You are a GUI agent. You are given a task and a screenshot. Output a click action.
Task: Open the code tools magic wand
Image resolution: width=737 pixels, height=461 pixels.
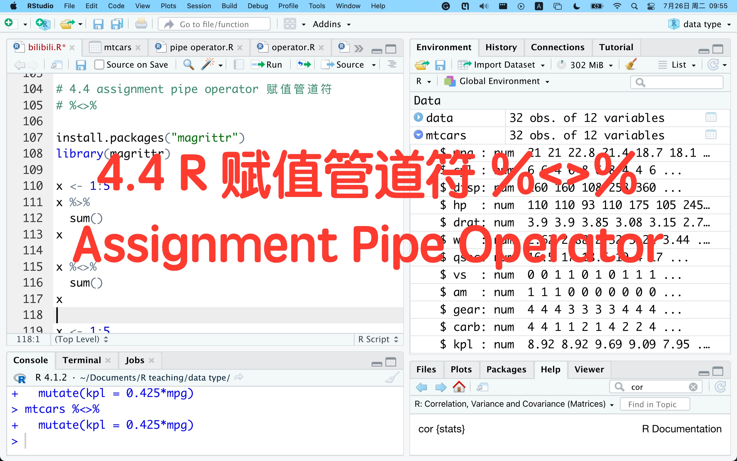[208, 64]
